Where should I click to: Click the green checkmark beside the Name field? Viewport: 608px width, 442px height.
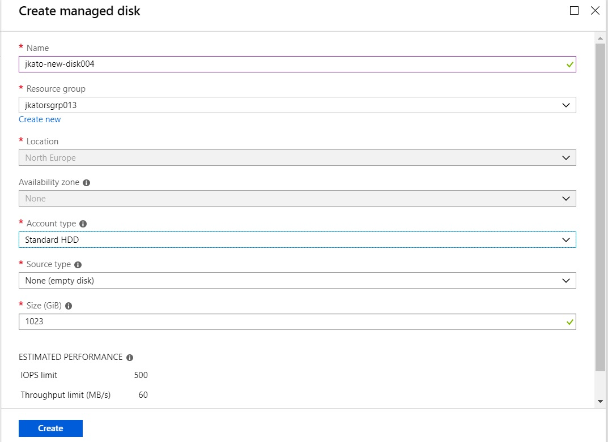pos(569,65)
